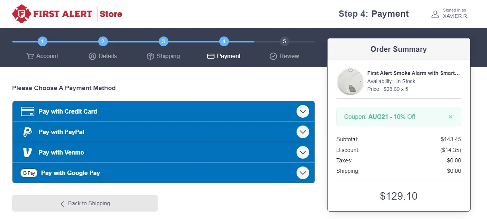Click the Store link in header
This screenshot has height=219, width=487.
point(111,14)
